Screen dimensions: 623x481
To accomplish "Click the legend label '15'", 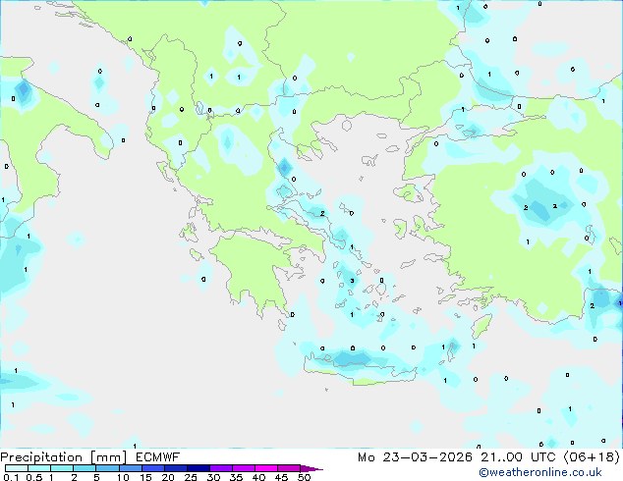I will [x=145, y=477].
